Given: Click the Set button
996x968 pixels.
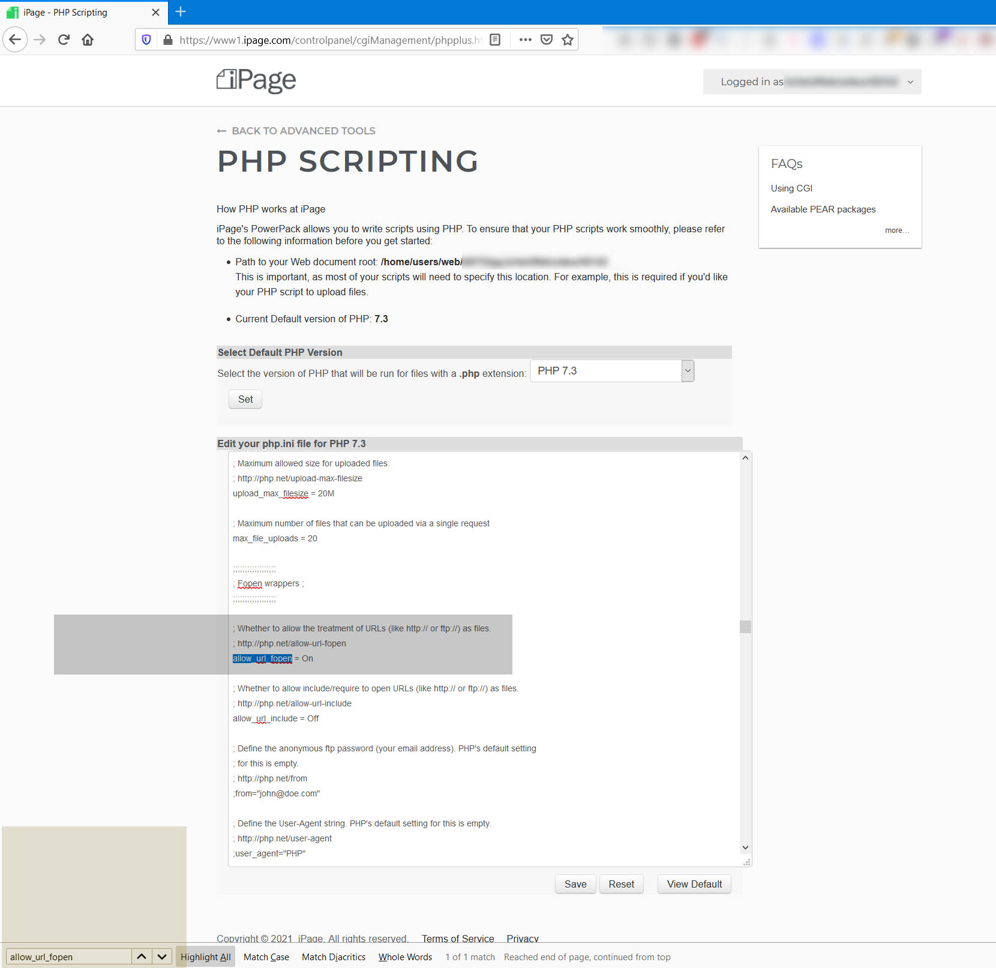Looking at the screenshot, I should (245, 399).
